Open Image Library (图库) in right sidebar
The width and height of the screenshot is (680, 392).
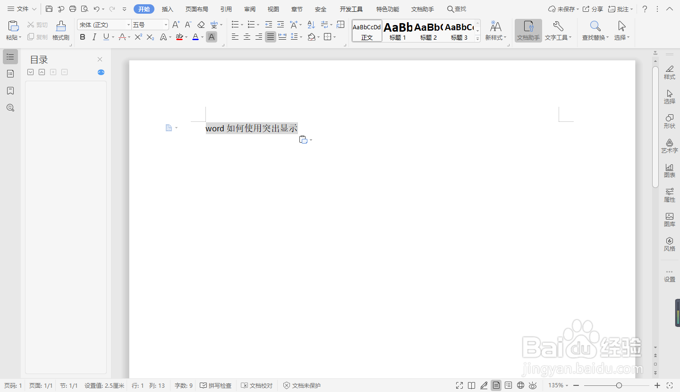[670, 220]
